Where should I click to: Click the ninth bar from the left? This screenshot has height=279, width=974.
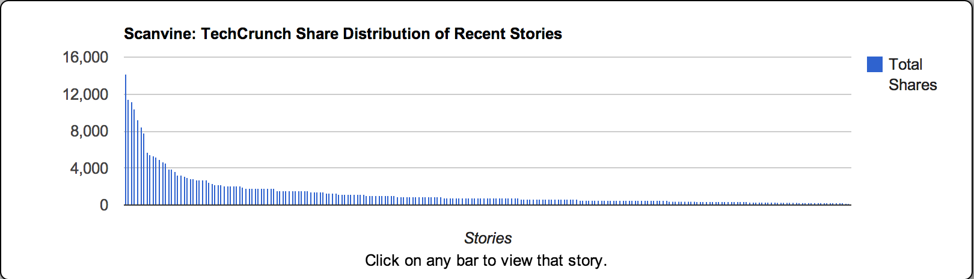150,180
